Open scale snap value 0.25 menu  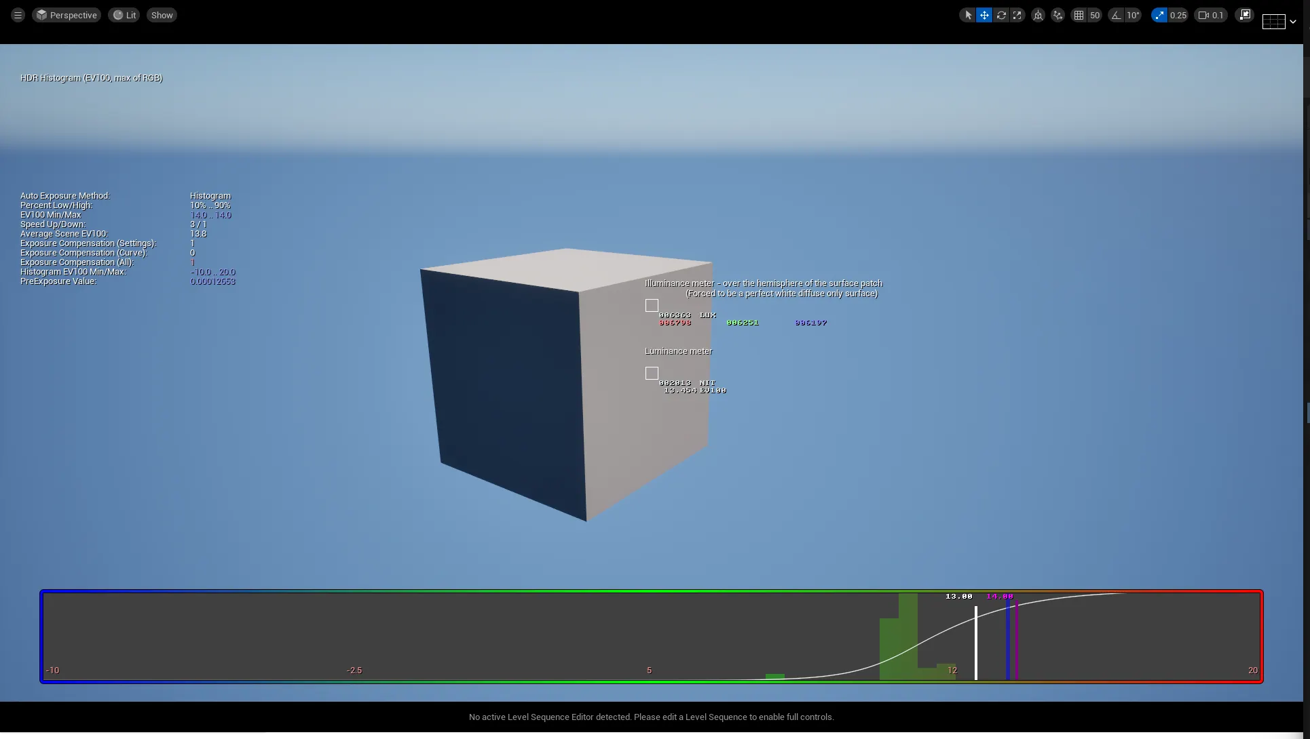coord(1178,15)
